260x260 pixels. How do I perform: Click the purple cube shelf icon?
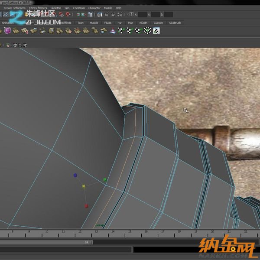pos(8,31)
